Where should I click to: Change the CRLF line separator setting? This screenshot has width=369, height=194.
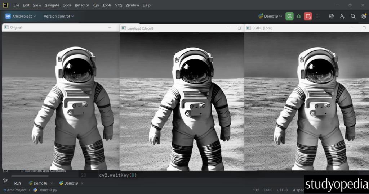click(268, 190)
